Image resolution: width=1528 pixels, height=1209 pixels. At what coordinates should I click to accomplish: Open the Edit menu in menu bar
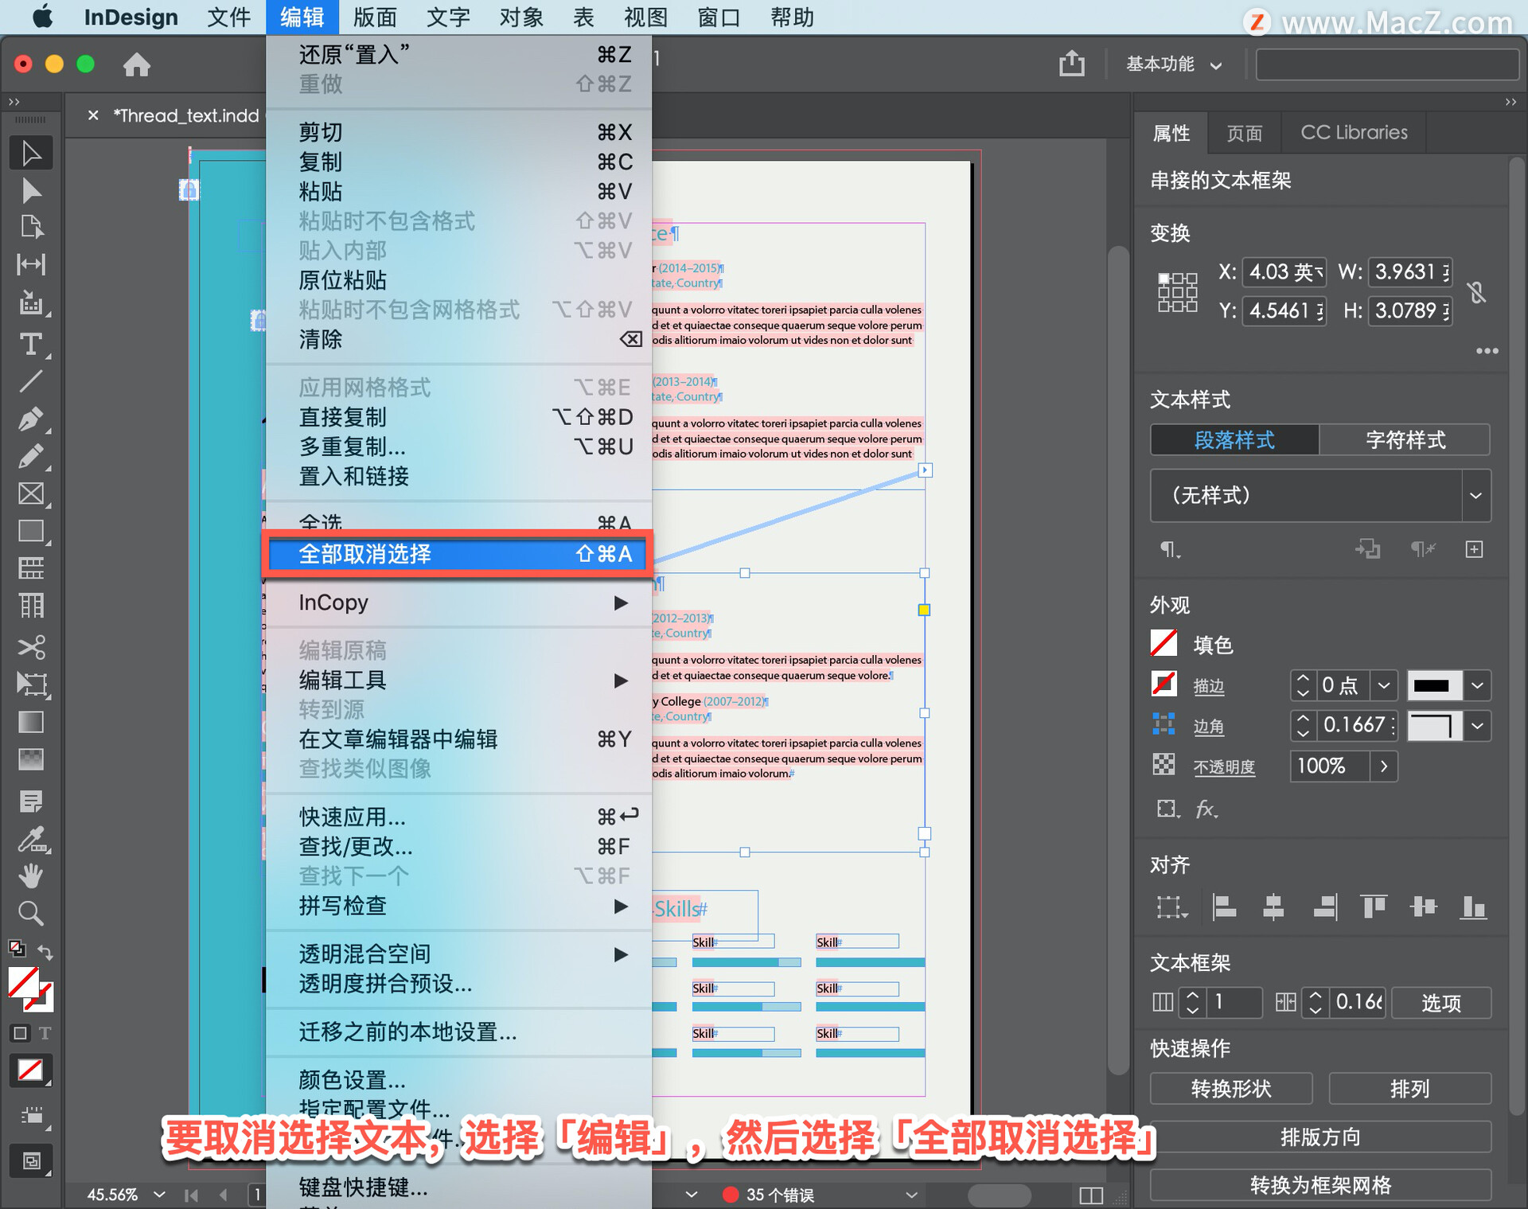[302, 17]
